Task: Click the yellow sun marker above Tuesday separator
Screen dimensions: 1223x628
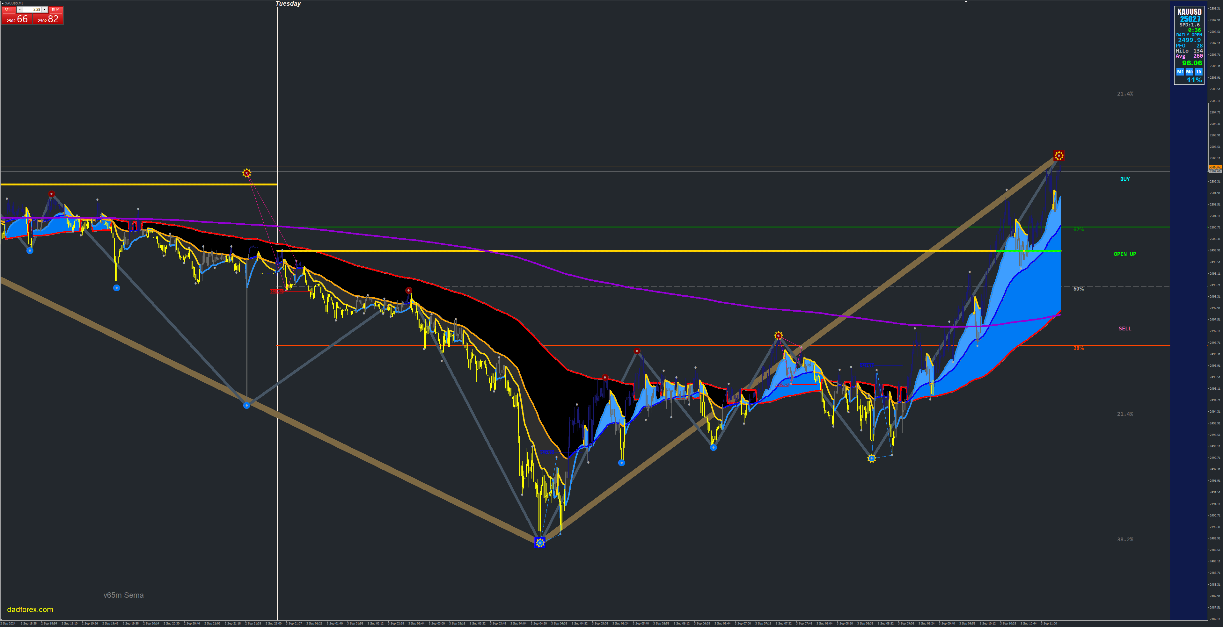Action: pyautogui.click(x=246, y=173)
